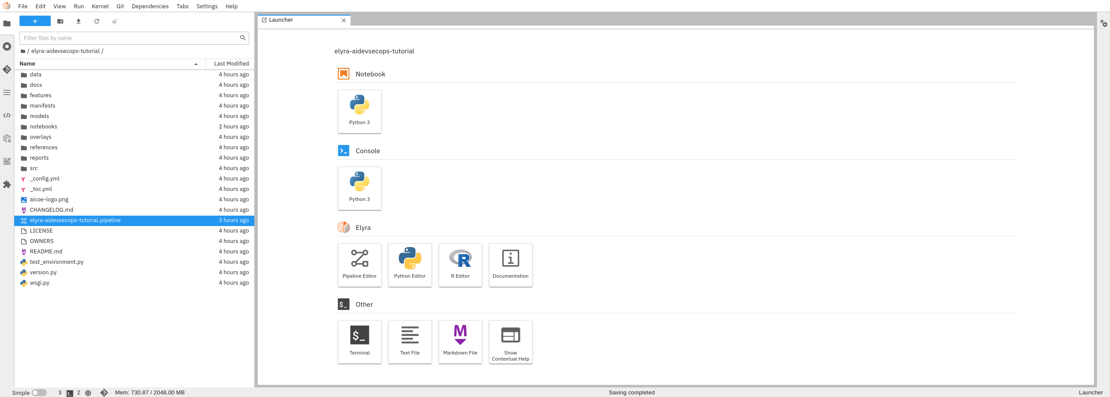This screenshot has height=397, width=1110.
Task: Open the Runtime Images sidebar panel
Action: coord(7,161)
